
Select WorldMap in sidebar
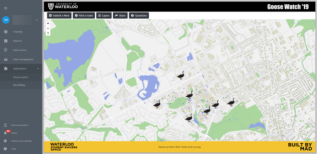pos(19,85)
